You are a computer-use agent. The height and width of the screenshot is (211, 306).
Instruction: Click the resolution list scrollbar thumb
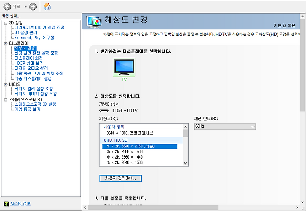tap(185, 133)
